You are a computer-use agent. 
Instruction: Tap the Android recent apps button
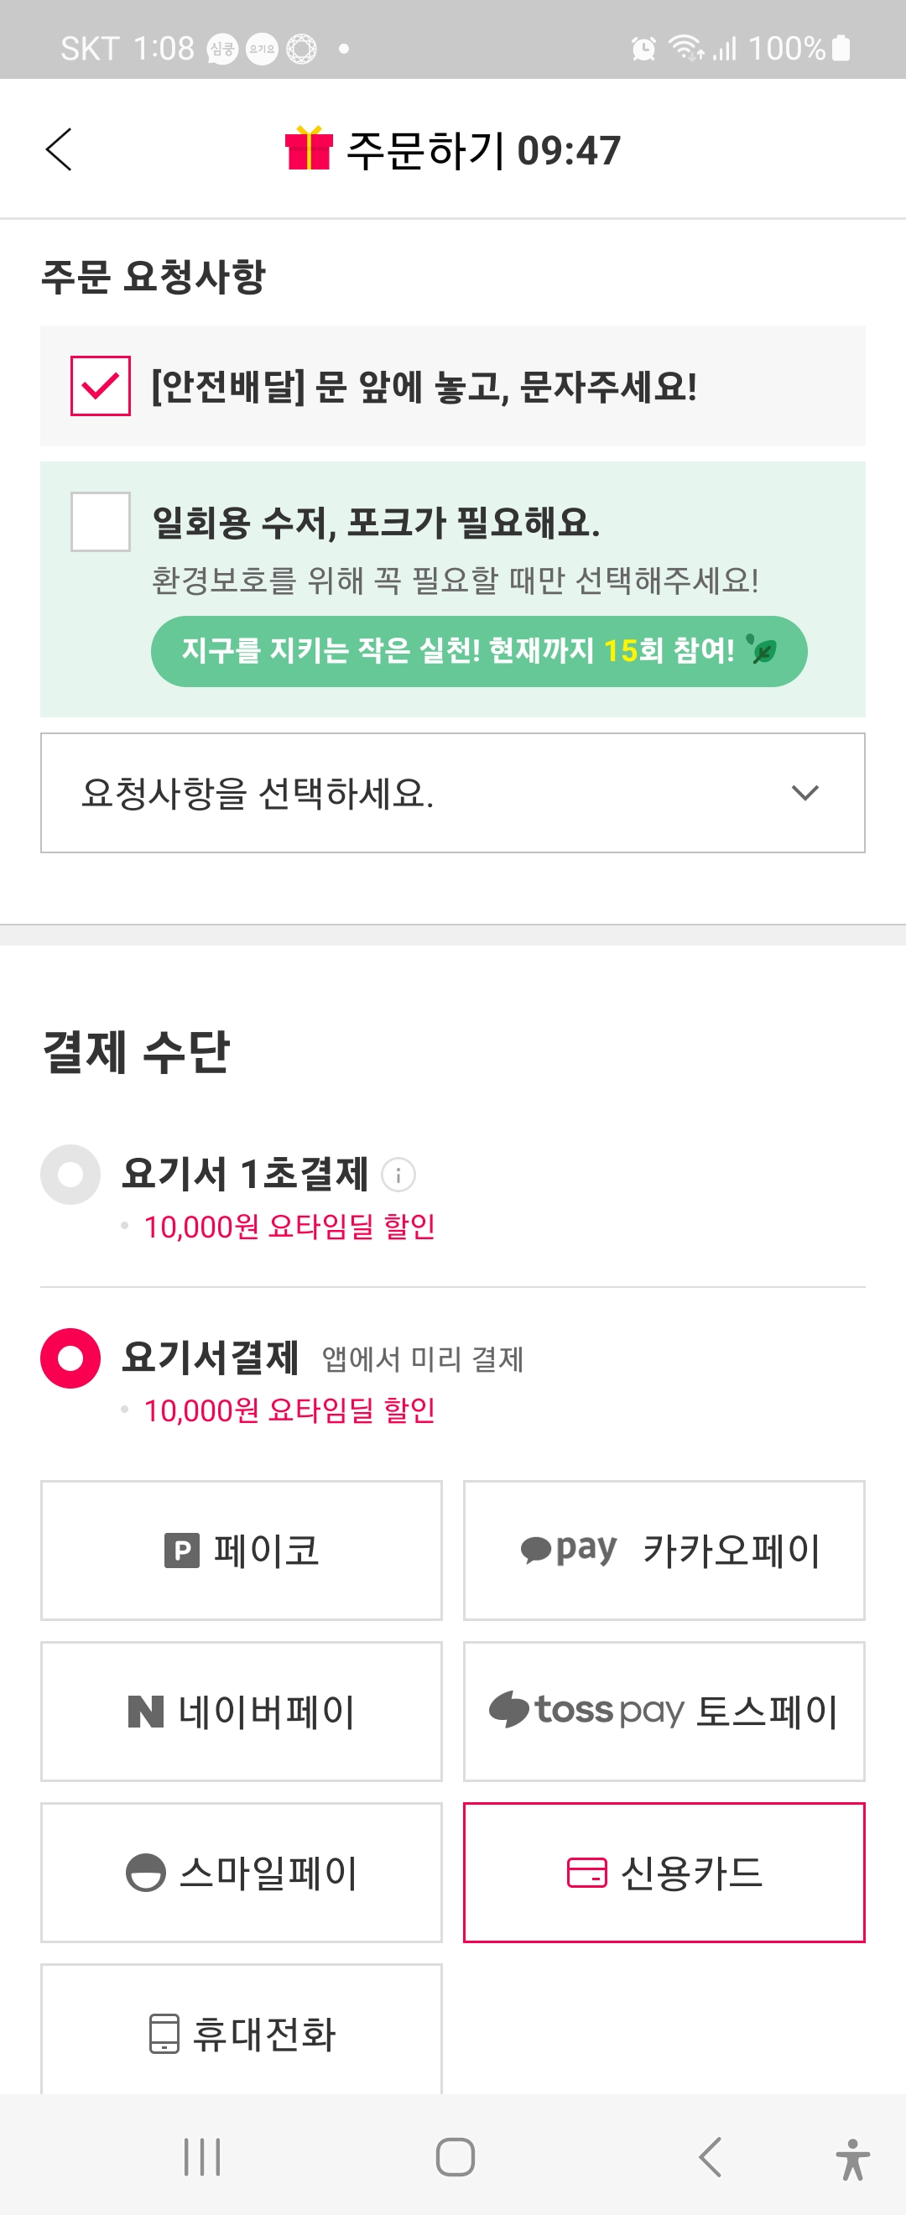[202, 2156]
